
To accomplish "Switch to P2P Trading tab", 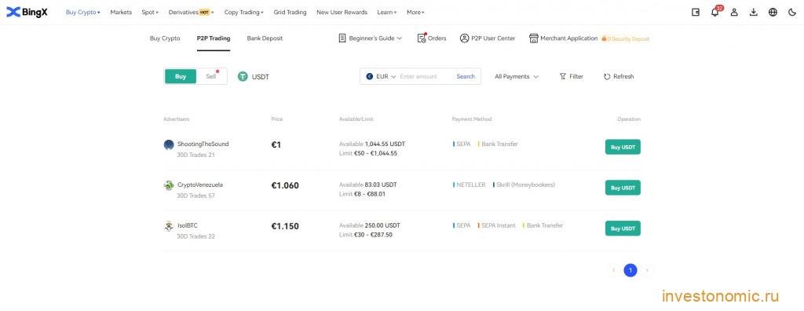I will tap(214, 38).
